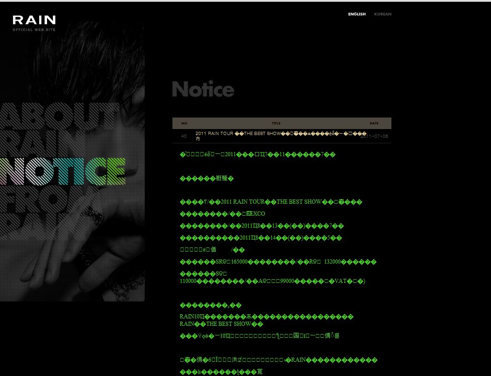Viewport: 491px width, 376px height.
Task: Click the NO column header
Action: 184,123
